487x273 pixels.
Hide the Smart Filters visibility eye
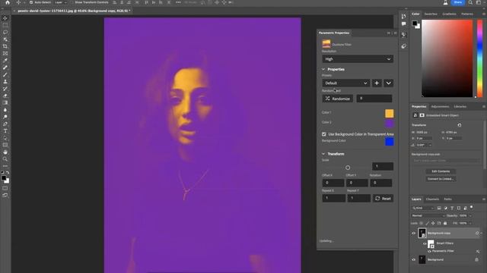point(425,243)
